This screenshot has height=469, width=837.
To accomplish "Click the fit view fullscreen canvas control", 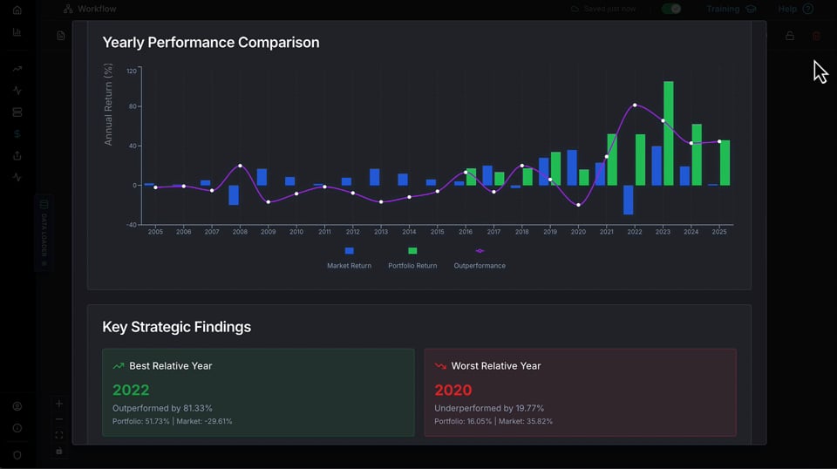I will click(59, 435).
